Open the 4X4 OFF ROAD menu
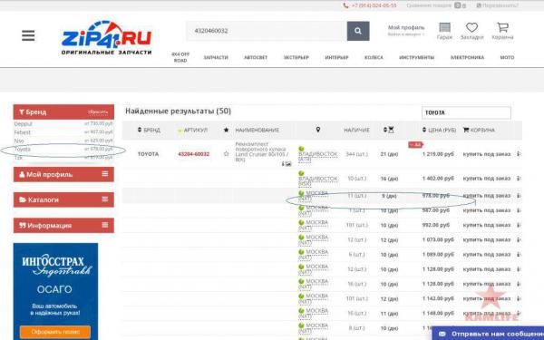 [180, 57]
